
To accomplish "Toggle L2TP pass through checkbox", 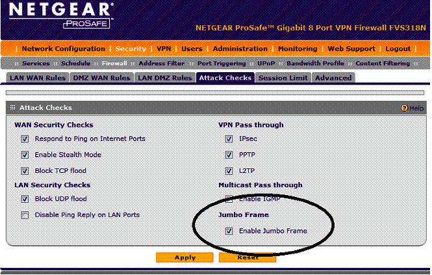I will click(229, 171).
